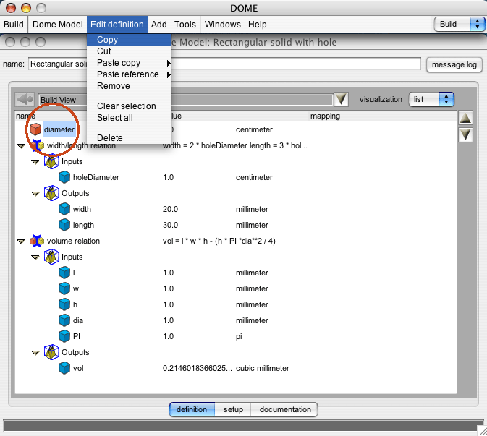Collapse Outputs under volume relation
This screenshot has height=436, width=487.
35,353
